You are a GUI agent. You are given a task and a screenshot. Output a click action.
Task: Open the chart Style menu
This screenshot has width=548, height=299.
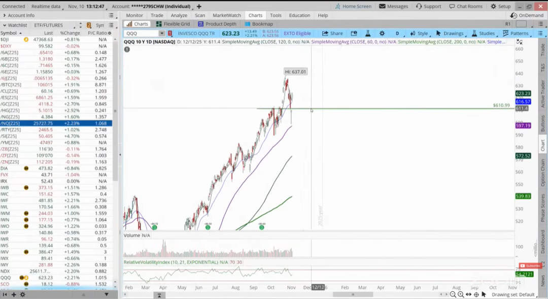pos(419,33)
